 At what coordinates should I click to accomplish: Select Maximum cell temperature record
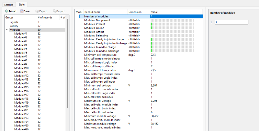pyautogui.click(x=100, y=70)
